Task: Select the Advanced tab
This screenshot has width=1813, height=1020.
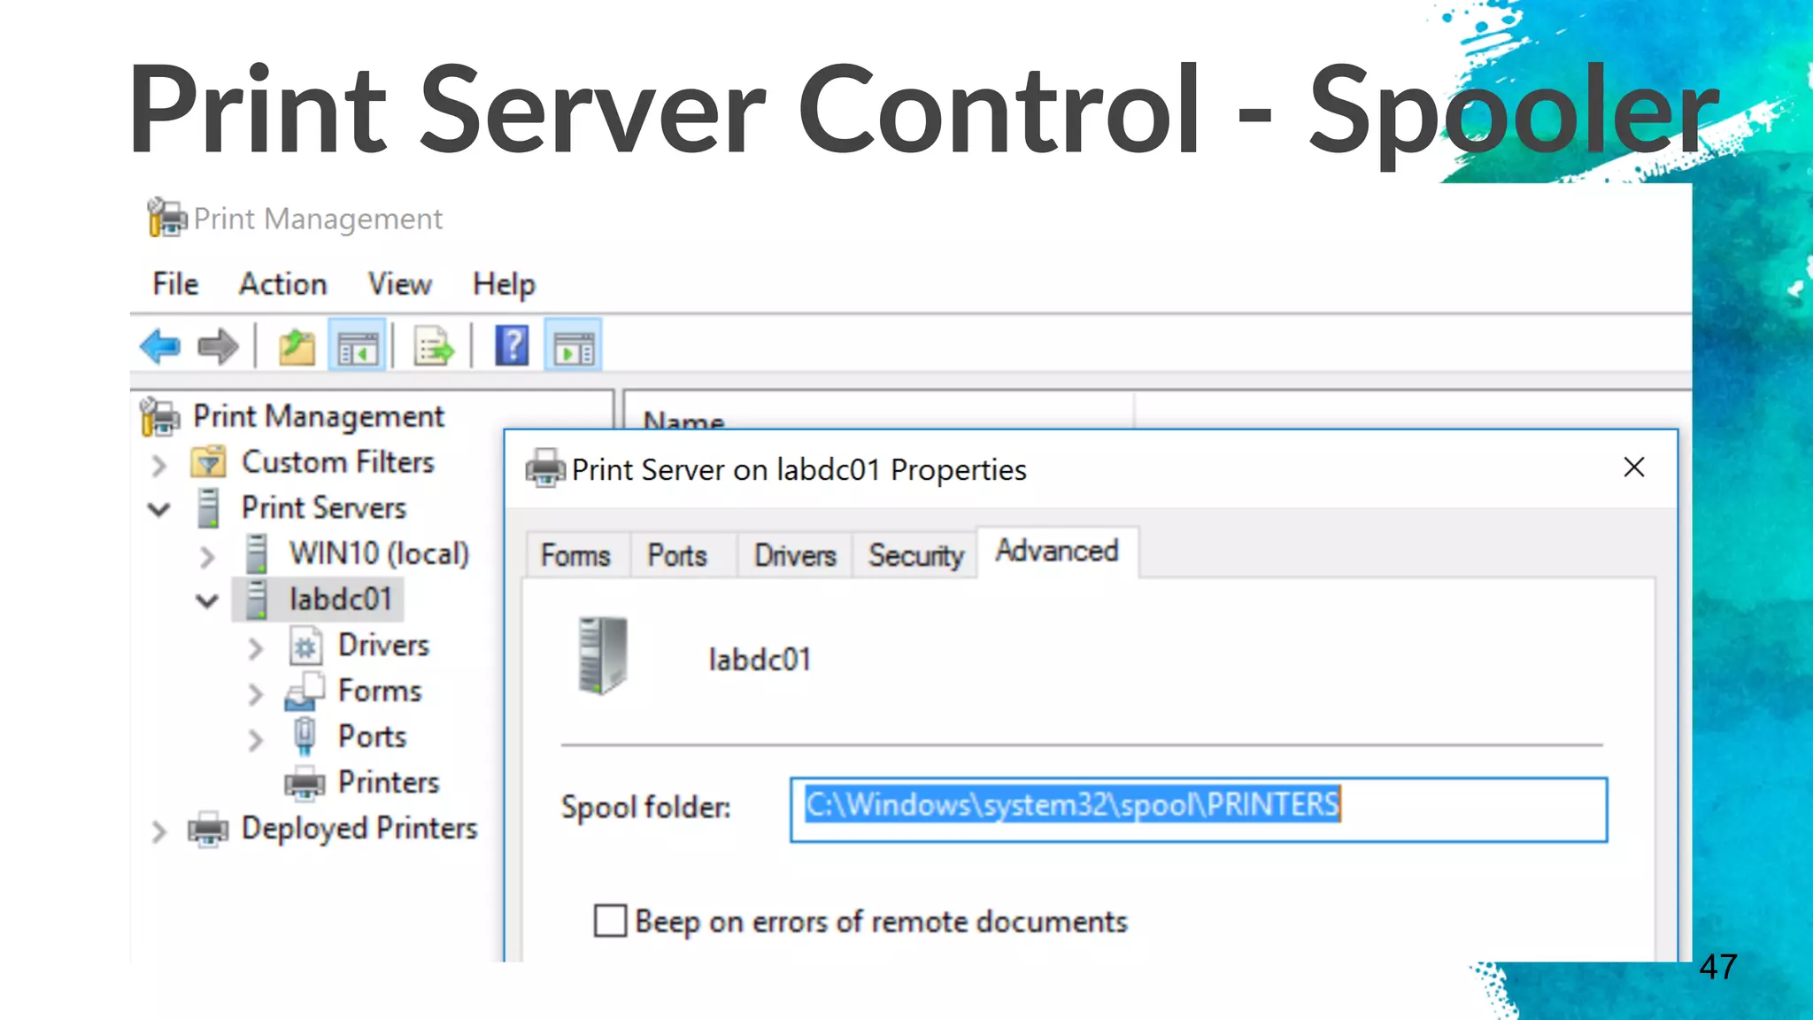Action: tap(1057, 551)
